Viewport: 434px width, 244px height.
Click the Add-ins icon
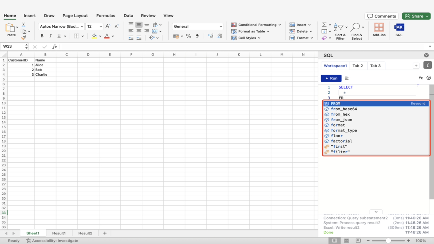379,27
